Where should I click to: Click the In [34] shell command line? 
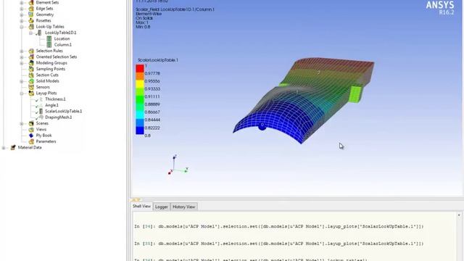[278, 226]
